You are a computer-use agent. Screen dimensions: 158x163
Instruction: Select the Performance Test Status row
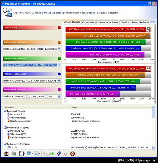tap(77, 144)
